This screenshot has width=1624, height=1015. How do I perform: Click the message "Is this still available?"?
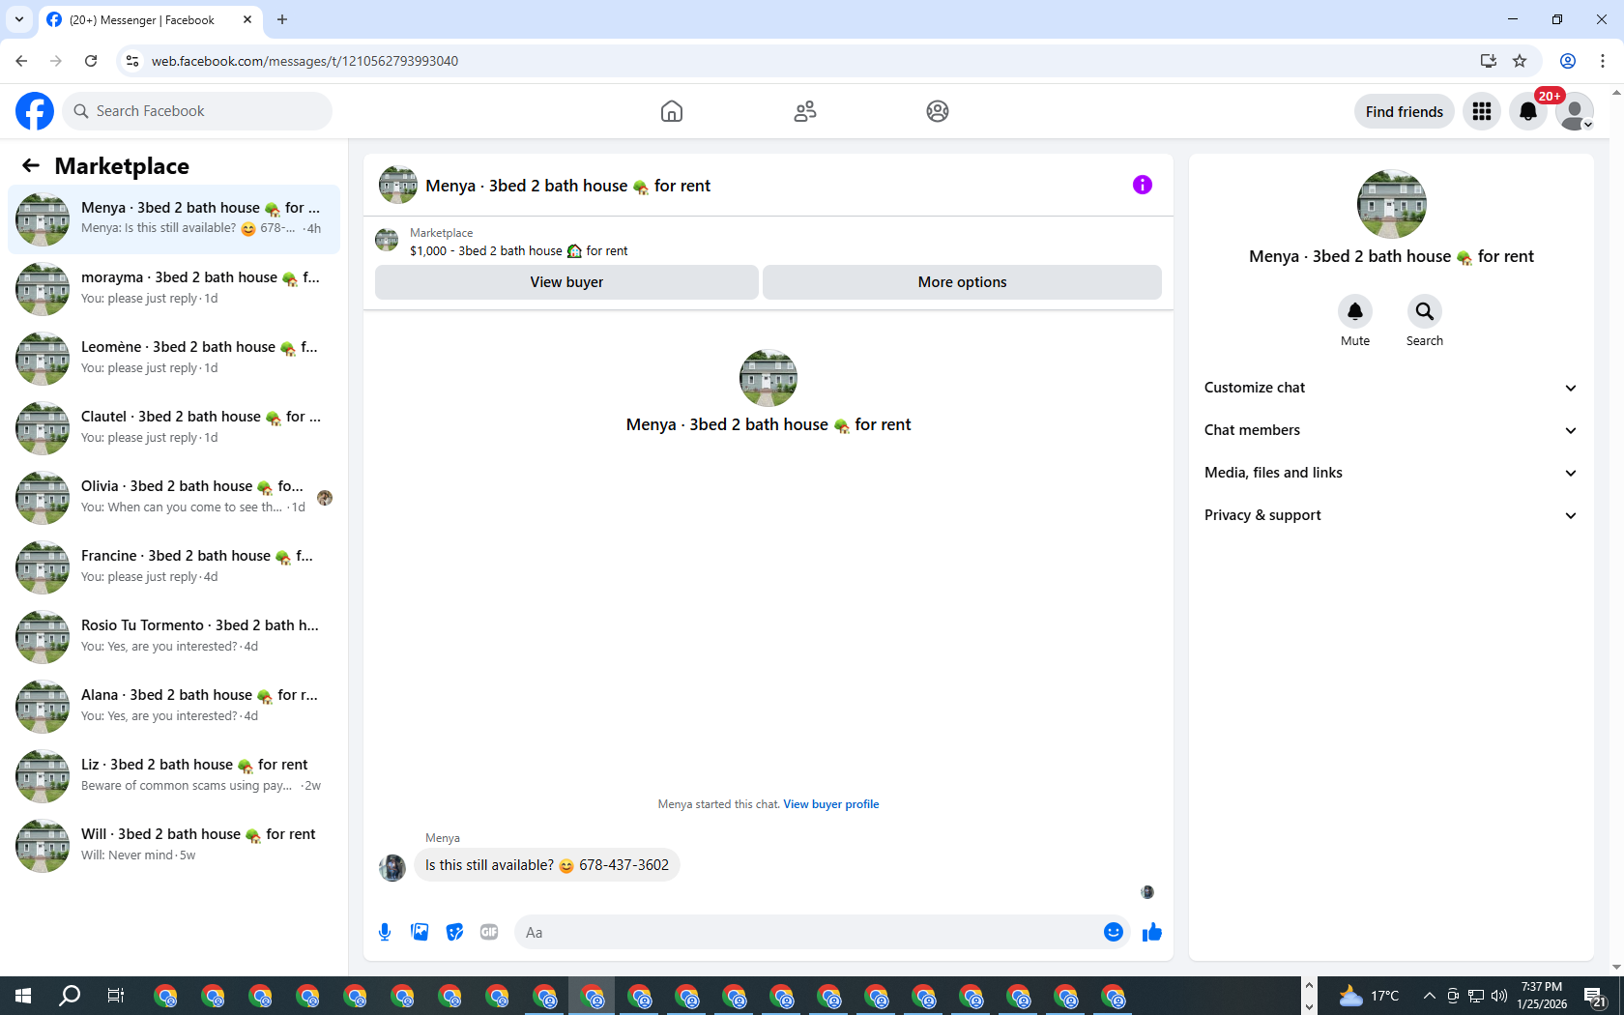547,865
